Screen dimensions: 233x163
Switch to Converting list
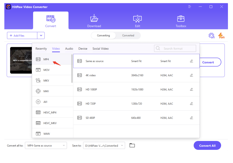[103, 35]
